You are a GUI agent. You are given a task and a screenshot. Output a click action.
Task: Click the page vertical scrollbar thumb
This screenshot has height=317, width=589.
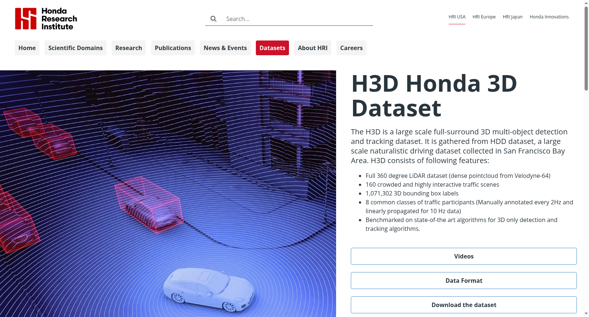click(586, 48)
